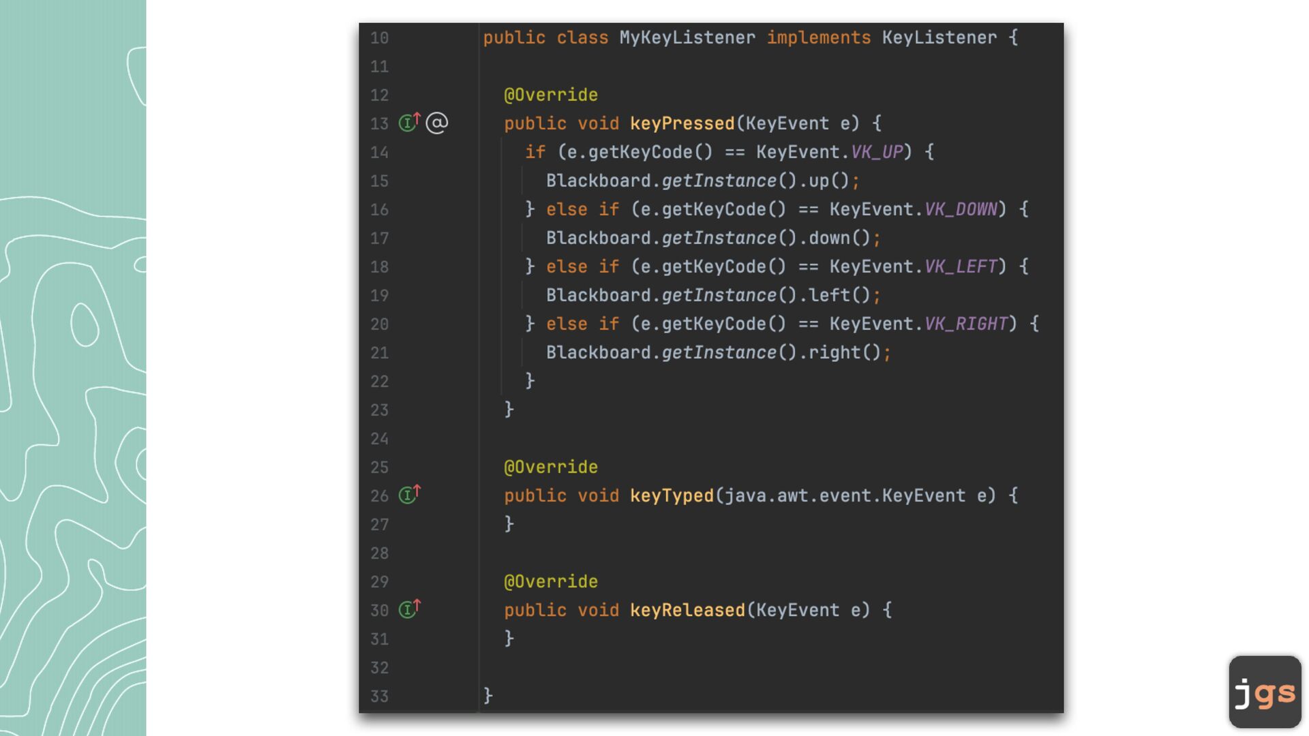
Task: Click the MyKeyListener class name
Action: (687, 37)
